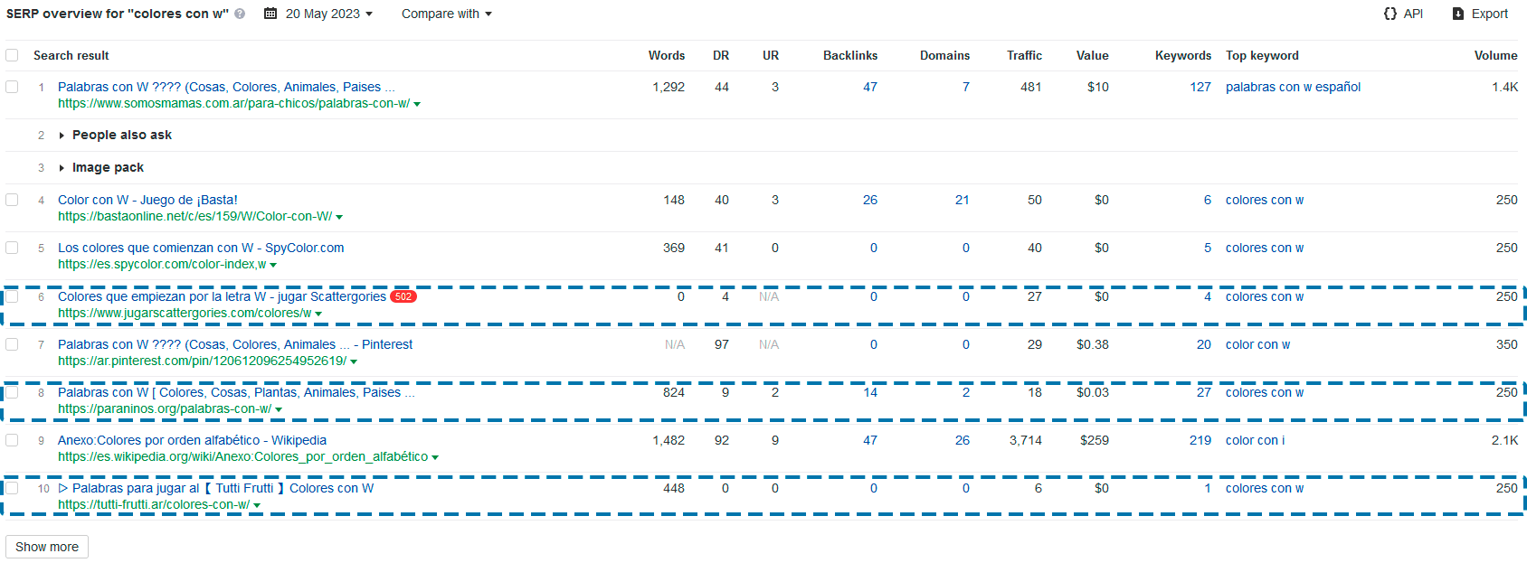The image size is (1527, 563).
Task: Open URL dropdown arrow for jugarscattergories.com
Action: [318, 314]
